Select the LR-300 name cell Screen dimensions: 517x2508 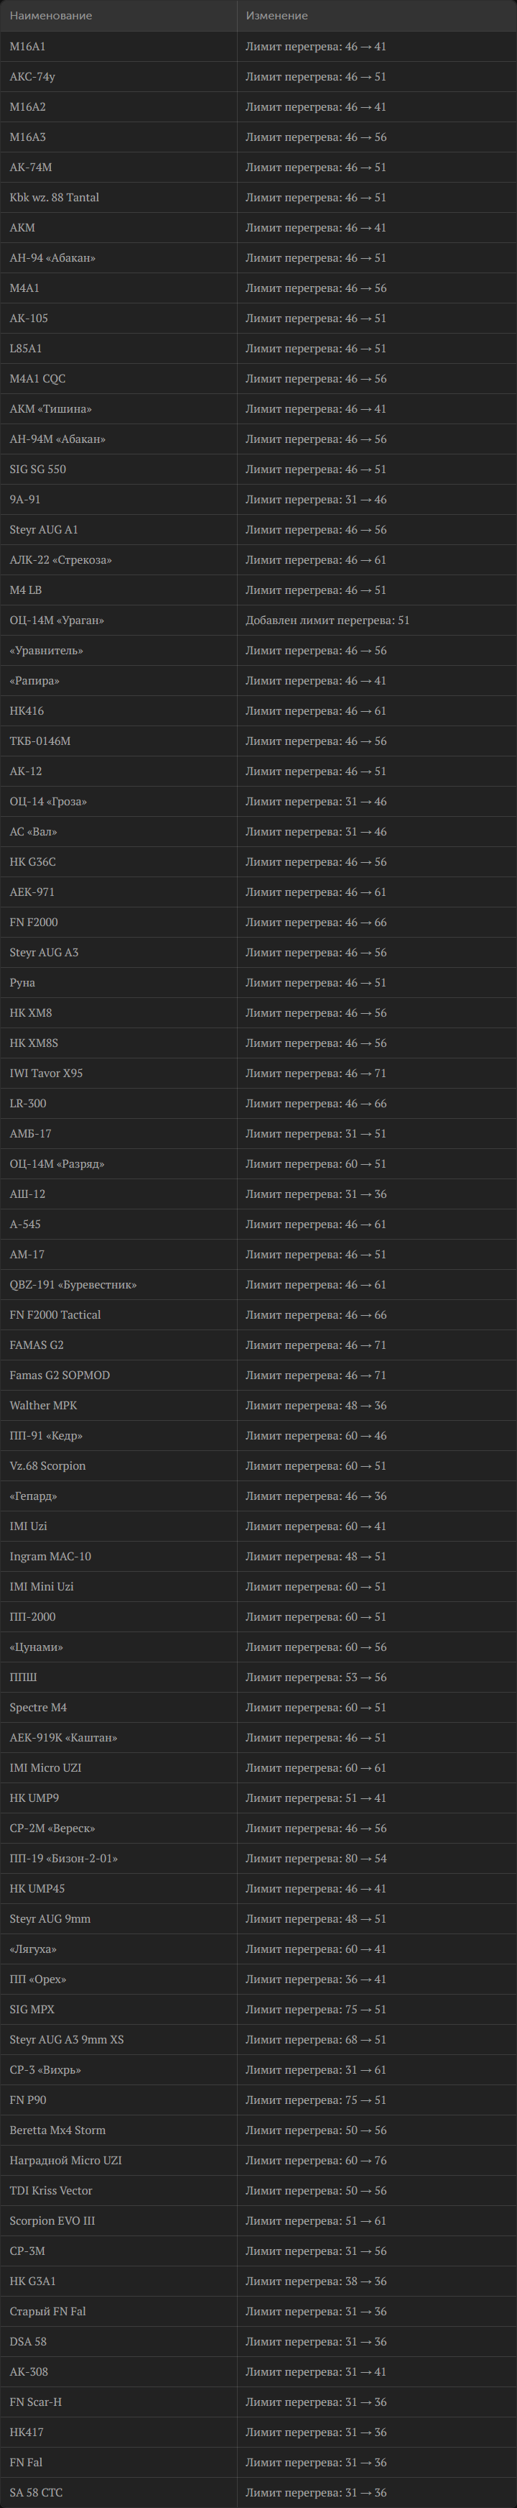pos(28,1103)
